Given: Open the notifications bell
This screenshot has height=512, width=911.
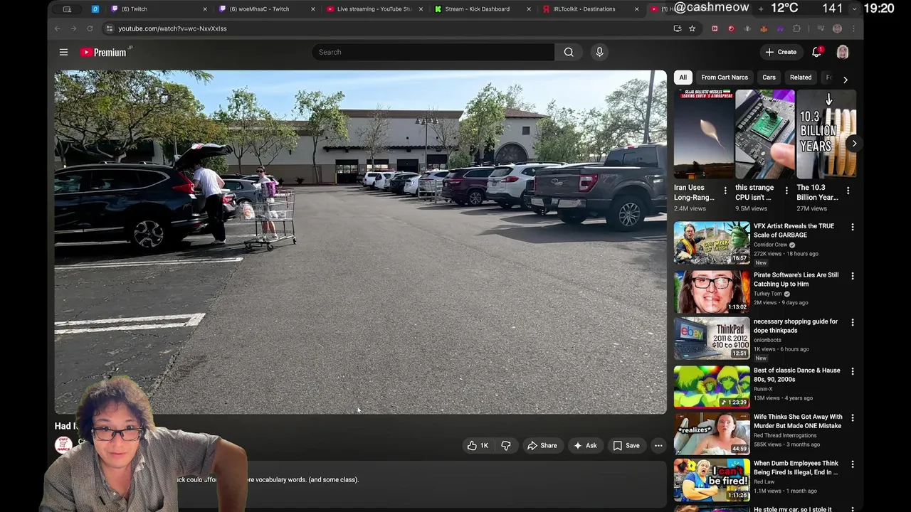Looking at the screenshot, I should (x=817, y=52).
